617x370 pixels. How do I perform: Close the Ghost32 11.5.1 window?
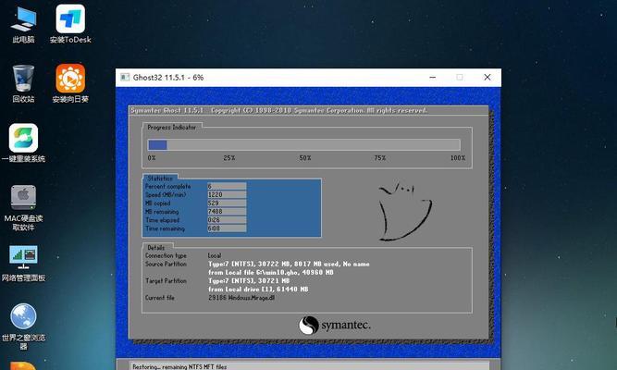click(x=486, y=78)
